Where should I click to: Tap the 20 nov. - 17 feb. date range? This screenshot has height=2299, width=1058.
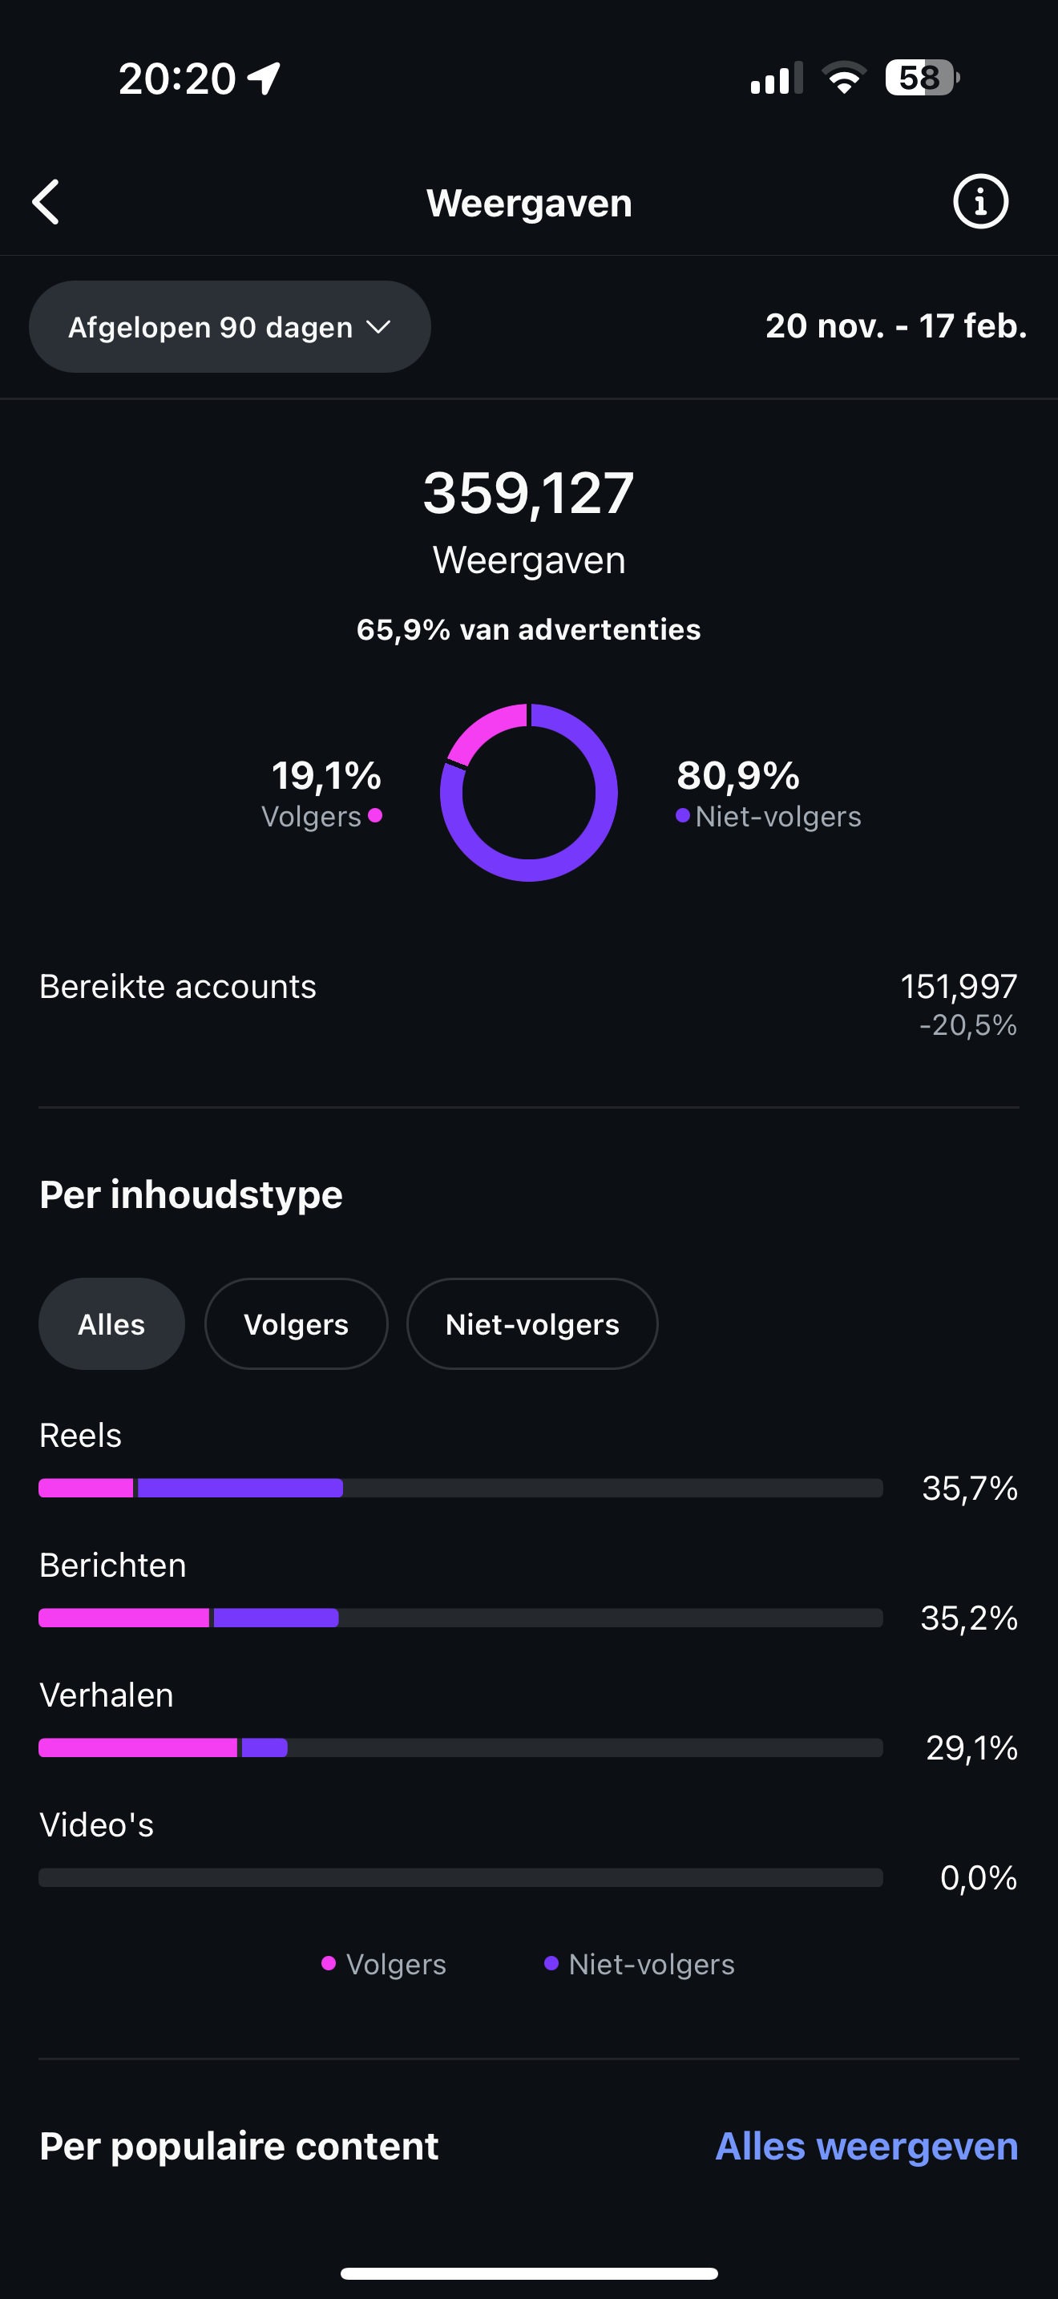point(895,325)
